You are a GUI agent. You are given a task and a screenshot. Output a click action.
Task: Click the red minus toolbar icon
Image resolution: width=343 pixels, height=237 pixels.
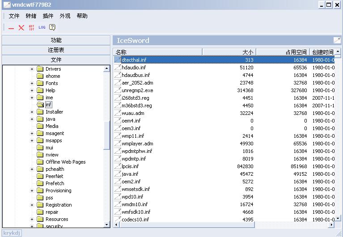pos(11,28)
